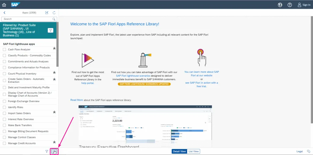This screenshot has height=155, width=313.
Task: Open the feedback chat icon
Action: point(309,151)
